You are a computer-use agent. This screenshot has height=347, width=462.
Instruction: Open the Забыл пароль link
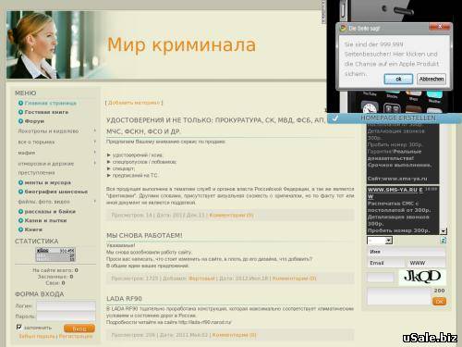pyautogui.click(x=37, y=337)
